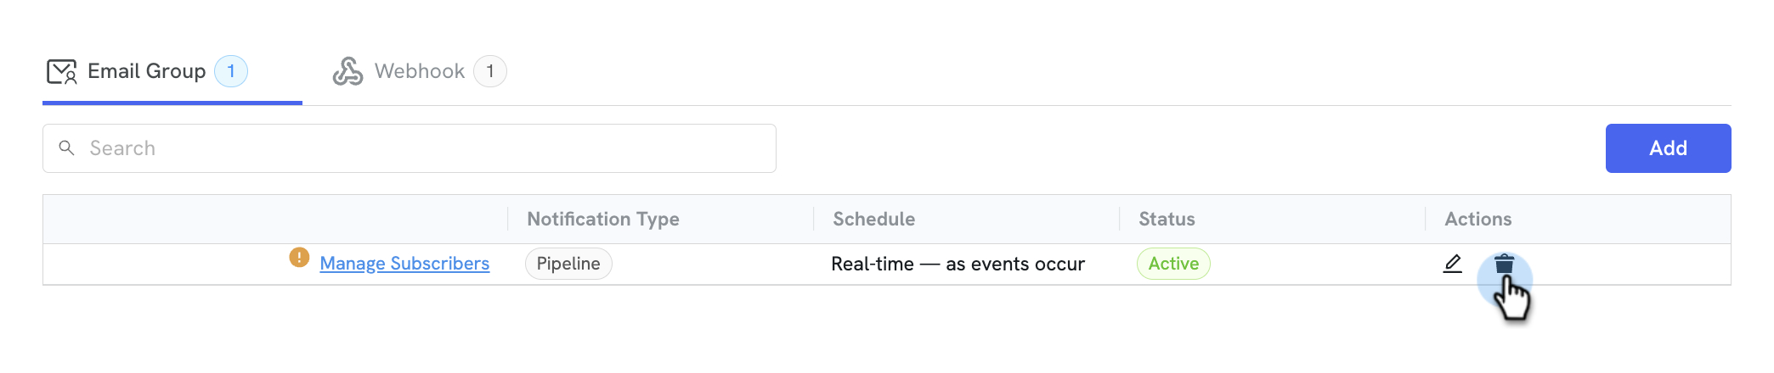Click the Status column header
This screenshot has width=1774, height=373.
coord(1167,219)
